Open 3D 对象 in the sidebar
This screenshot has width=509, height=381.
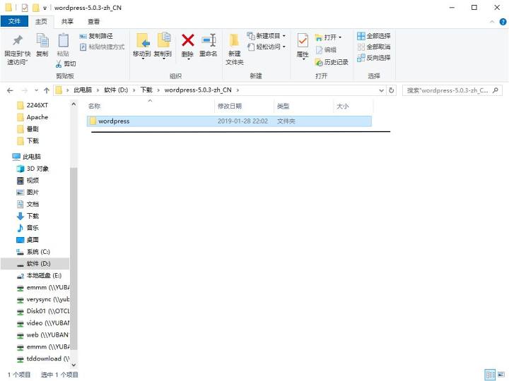37,169
